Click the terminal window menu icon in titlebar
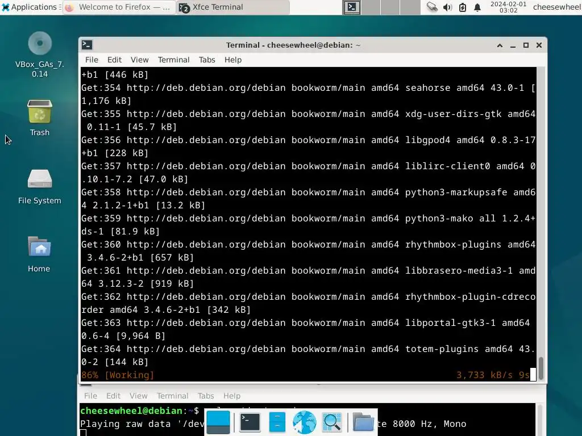 click(x=87, y=45)
